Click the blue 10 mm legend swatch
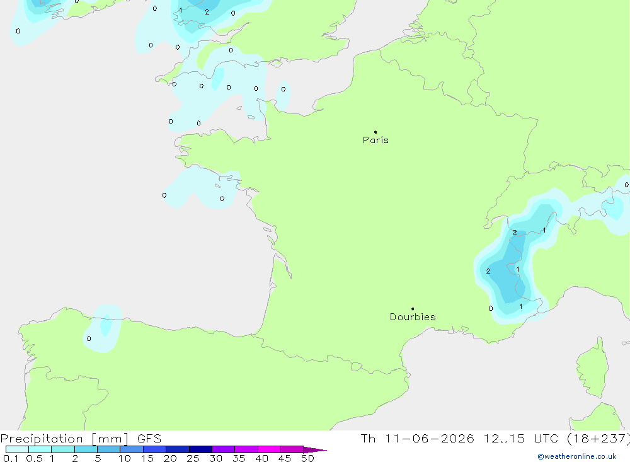The height and width of the screenshot is (462, 630). pos(132,449)
